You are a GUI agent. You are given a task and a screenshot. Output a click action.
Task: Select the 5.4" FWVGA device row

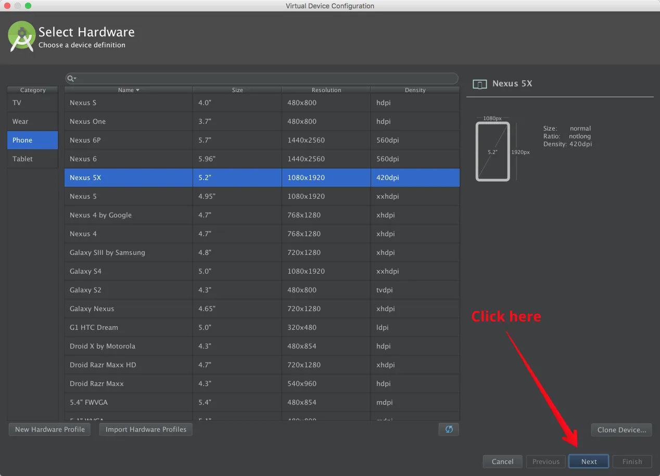pos(262,403)
